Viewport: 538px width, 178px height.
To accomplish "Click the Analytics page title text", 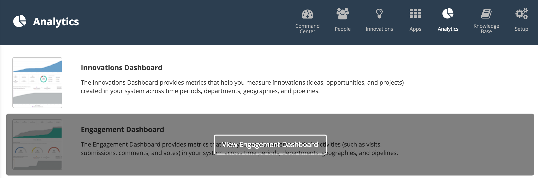I will pyautogui.click(x=56, y=22).
